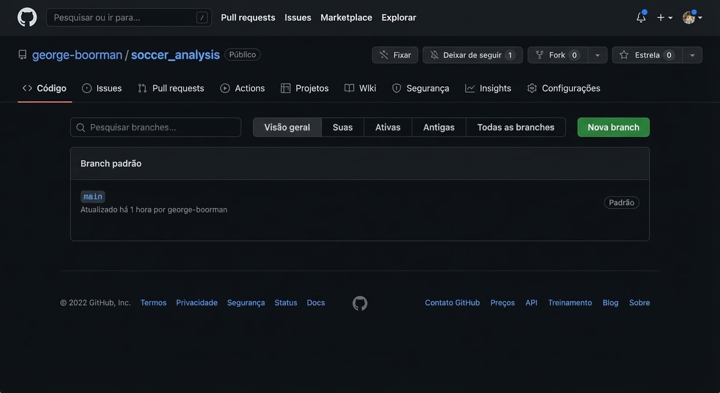The width and height of the screenshot is (720, 393).
Task: Open the Segurança footer link
Action: click(246, 303)
